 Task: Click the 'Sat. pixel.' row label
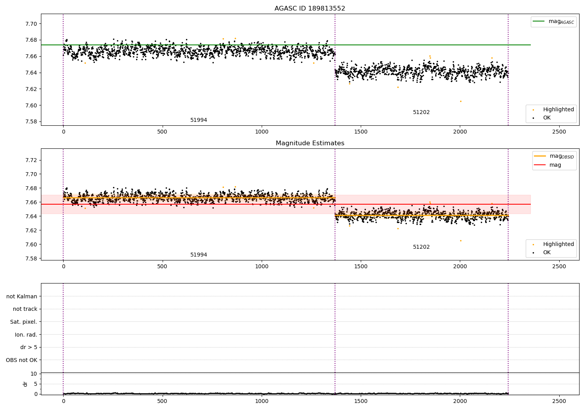[23, 322]
